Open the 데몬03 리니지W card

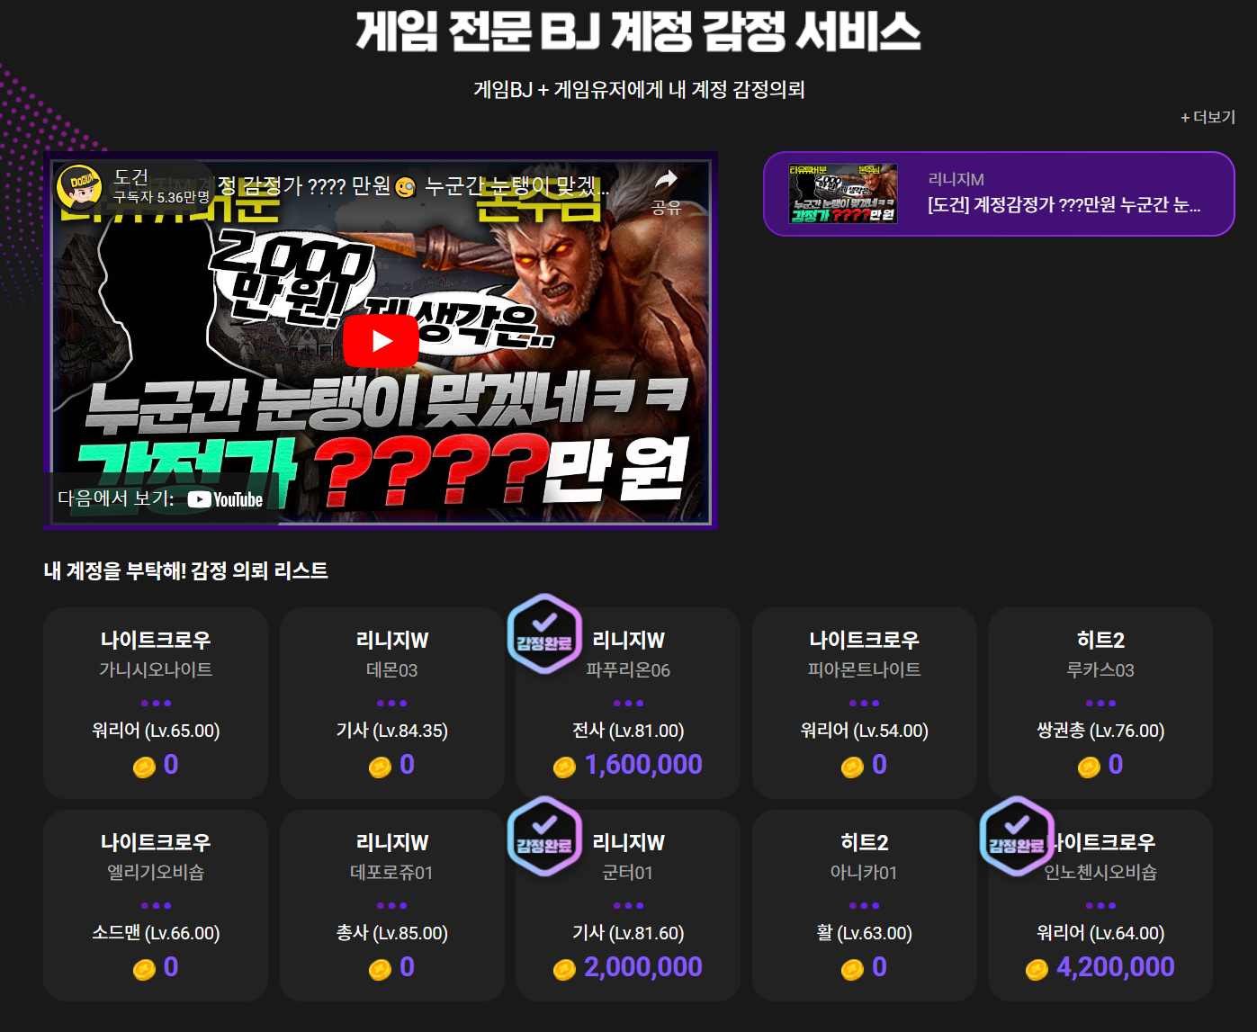tap(392, 703)
